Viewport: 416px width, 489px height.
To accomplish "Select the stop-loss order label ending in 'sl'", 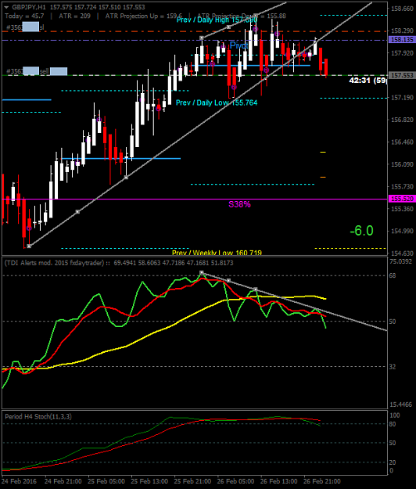I will click(x=25, y=27).
